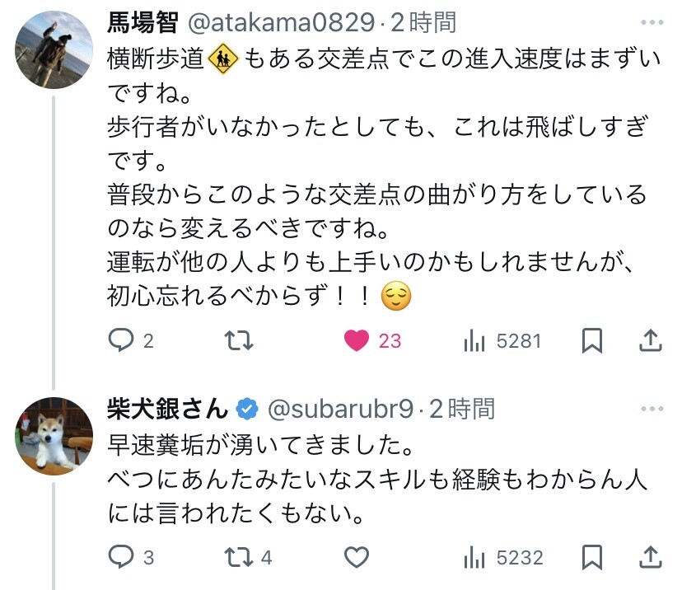View analytics showing 5281 views

coord(502,340)
